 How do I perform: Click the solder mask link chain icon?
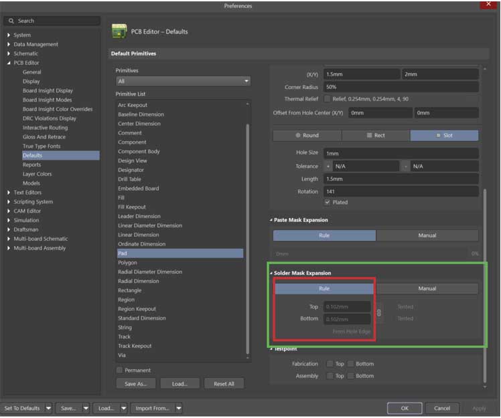(379, 312)
